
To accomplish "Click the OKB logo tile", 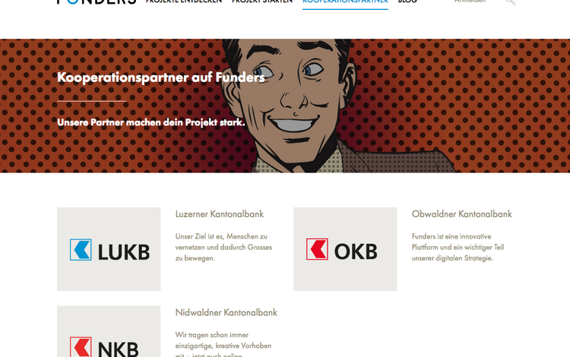I will 345,249.
